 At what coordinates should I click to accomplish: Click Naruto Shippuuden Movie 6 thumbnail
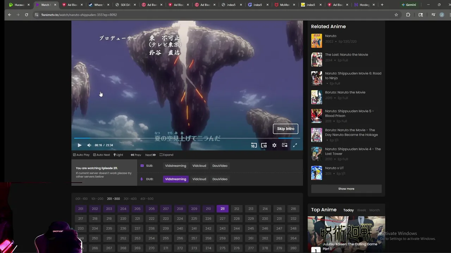(316, 78)
